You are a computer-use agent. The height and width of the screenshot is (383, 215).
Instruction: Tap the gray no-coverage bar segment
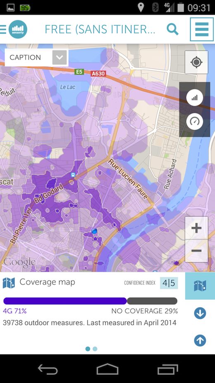152,301
